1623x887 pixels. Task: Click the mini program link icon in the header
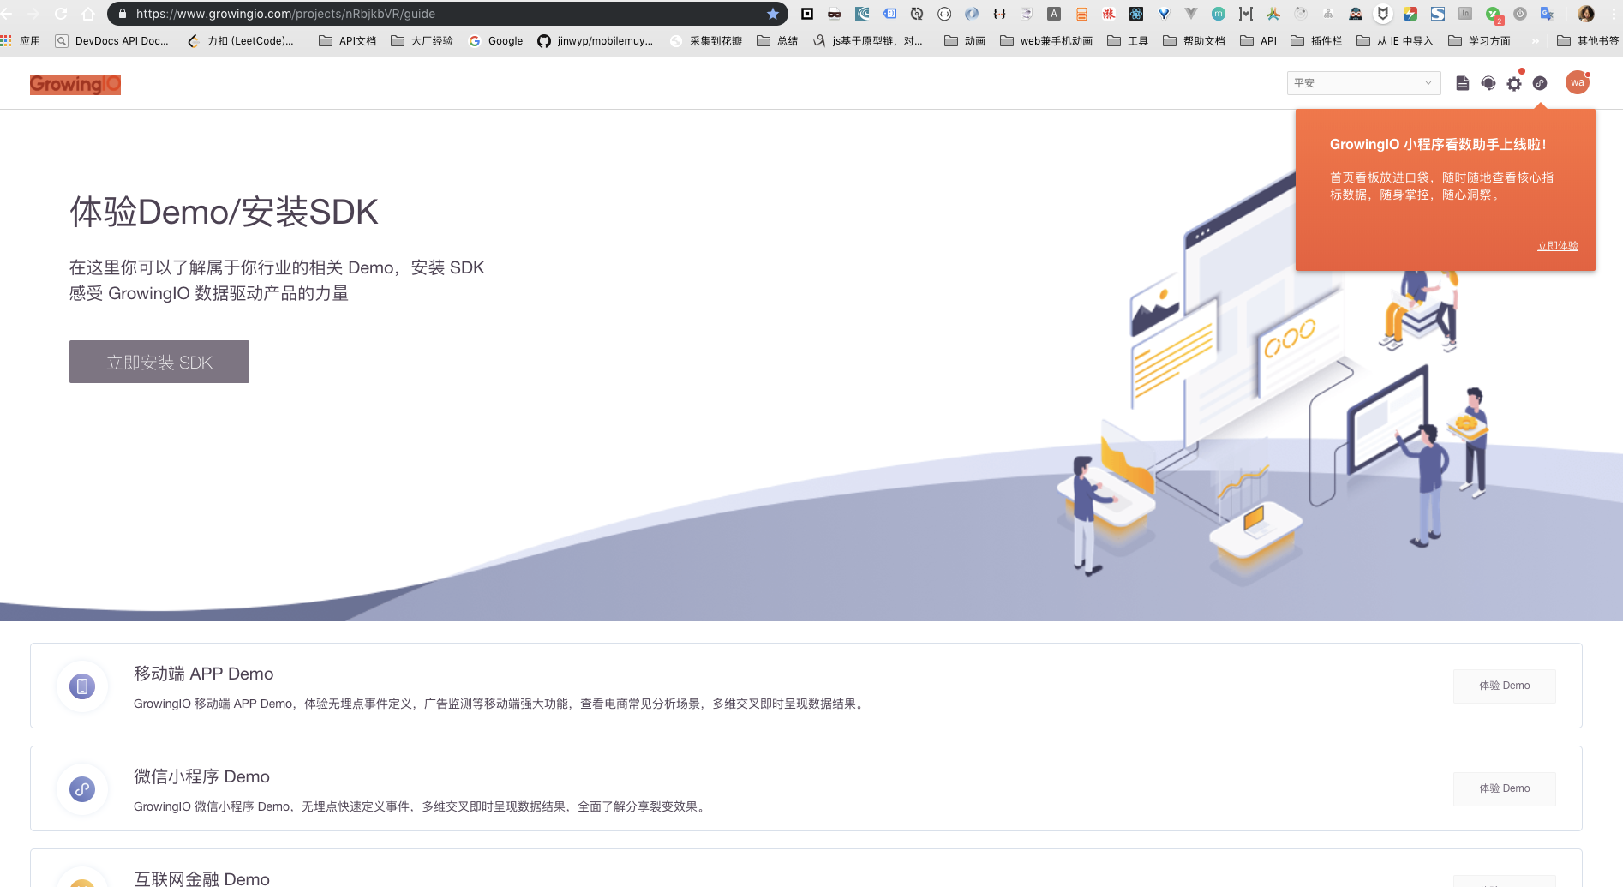[1540, 83]
